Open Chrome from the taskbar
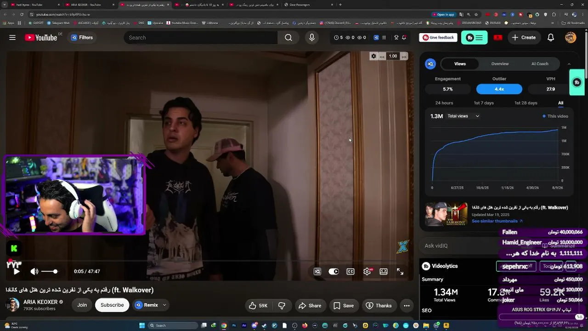Viewport: 588px width, 331px height. [224, 325]
